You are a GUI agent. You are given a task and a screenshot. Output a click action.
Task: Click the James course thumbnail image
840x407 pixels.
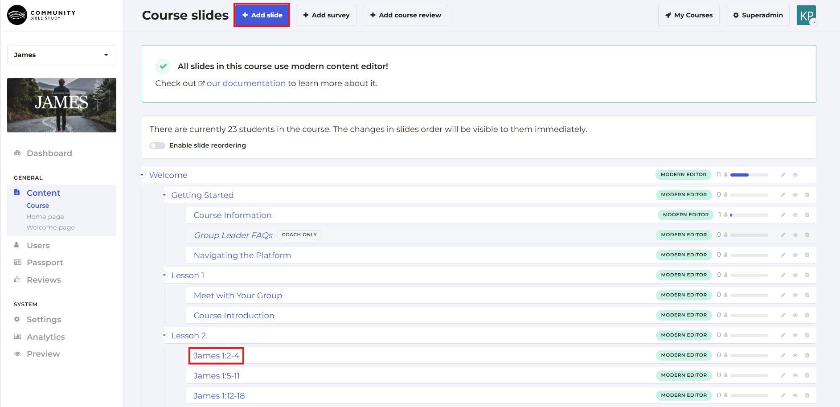pyautogui.click(x=61, y=105)
